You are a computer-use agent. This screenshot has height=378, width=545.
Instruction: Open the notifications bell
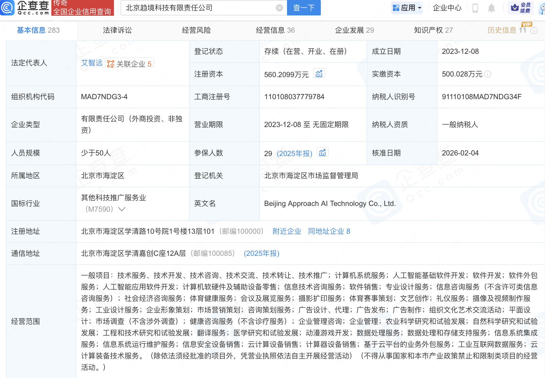[x=492, y=8]
